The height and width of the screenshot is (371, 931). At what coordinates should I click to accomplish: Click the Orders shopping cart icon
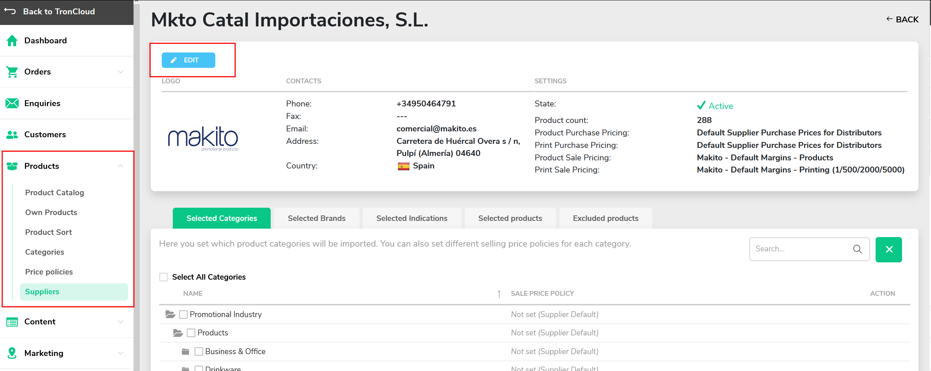click(12, 72)
